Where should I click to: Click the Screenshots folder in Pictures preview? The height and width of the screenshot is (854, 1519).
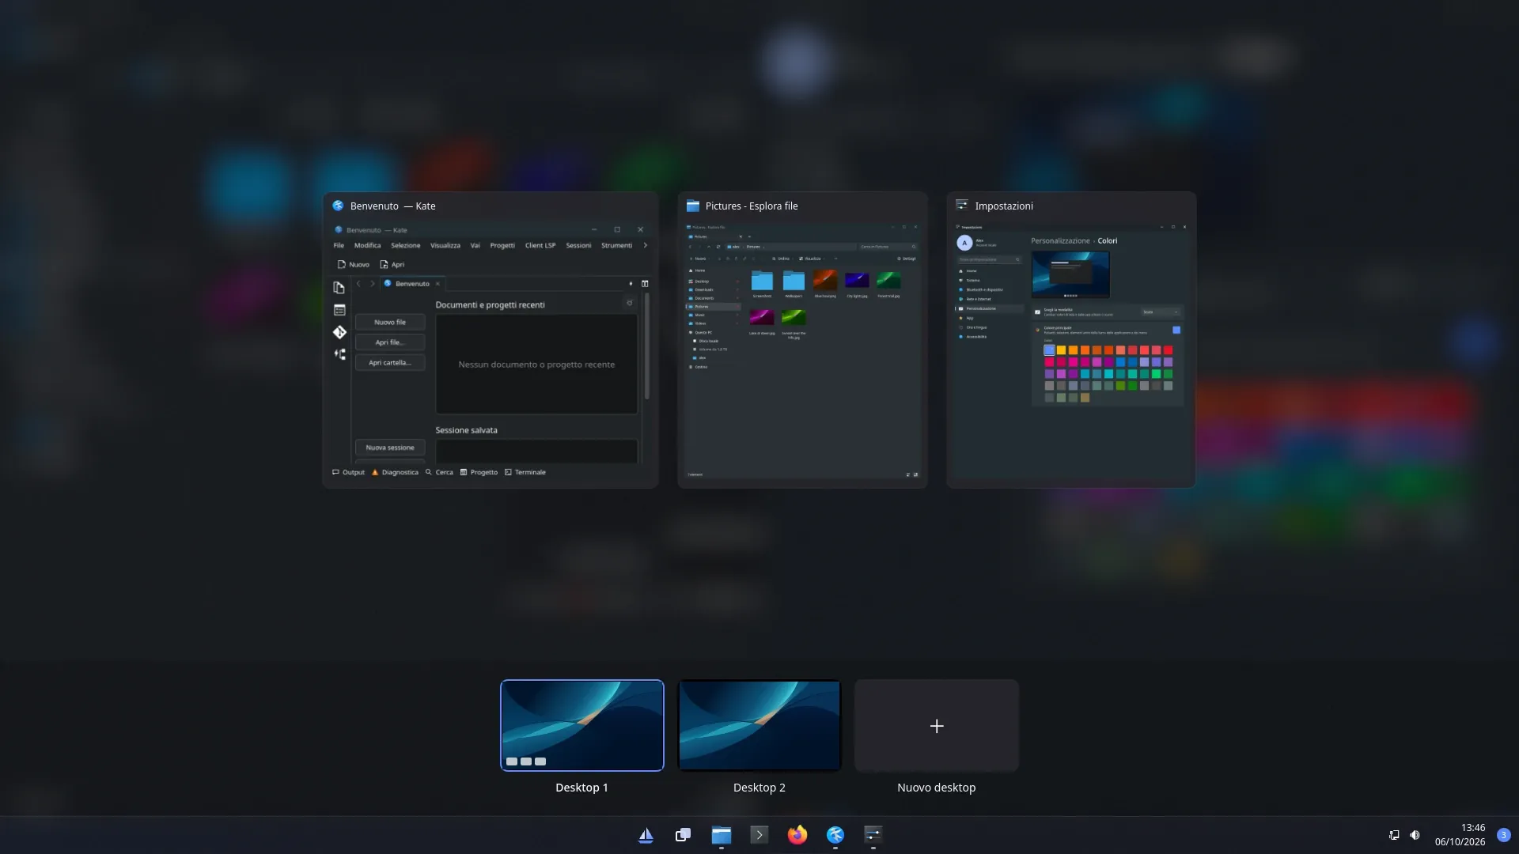762,284
